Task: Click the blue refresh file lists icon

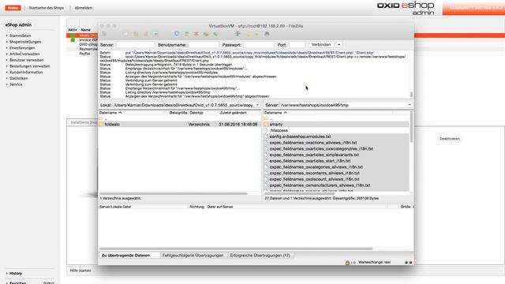Action: 177,34
